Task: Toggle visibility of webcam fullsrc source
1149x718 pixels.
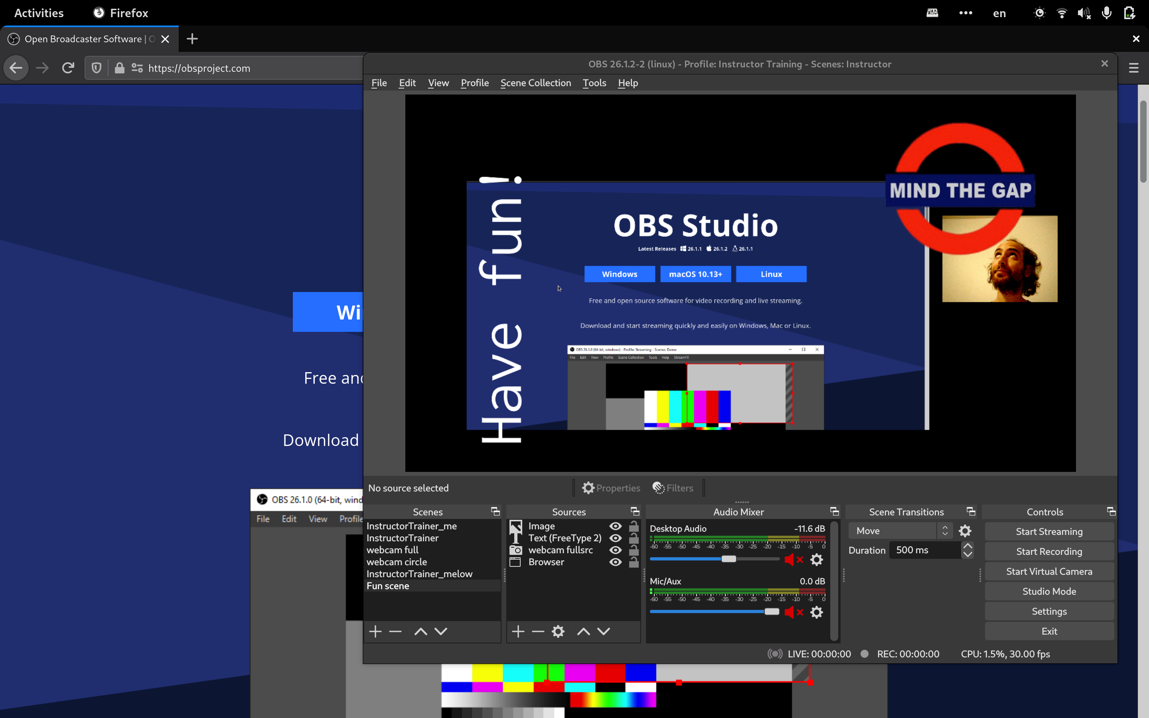Action: (x=615, y=550)
